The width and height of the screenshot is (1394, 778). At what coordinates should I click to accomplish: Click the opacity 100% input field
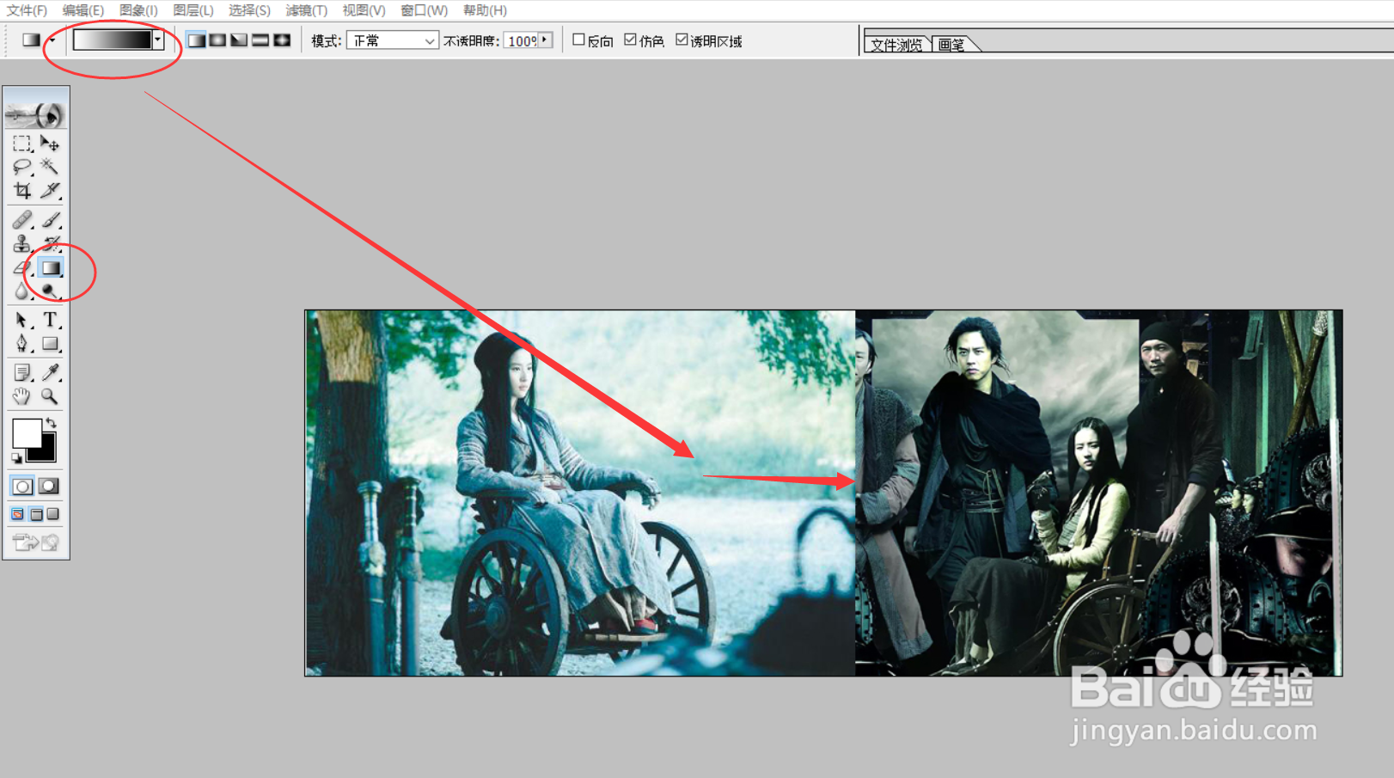[x=522, y=40]
